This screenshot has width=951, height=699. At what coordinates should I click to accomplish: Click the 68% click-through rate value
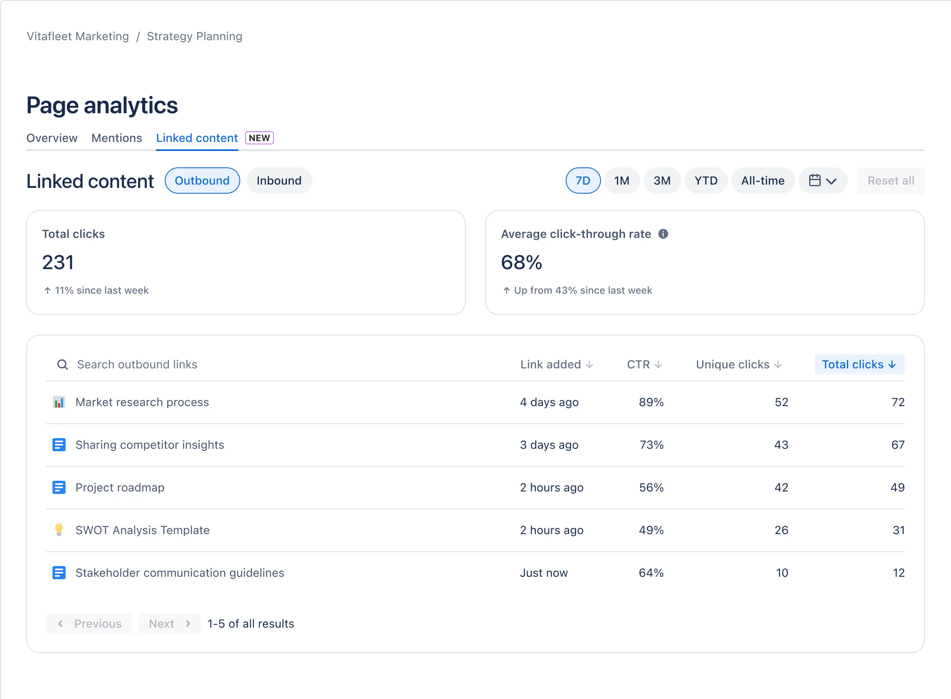pos(521,263)
